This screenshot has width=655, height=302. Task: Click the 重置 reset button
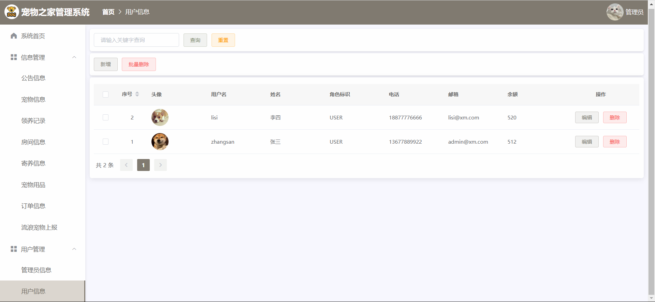pos(223,40)
